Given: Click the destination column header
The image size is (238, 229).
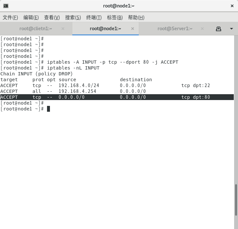Looking at the screenshot, I should (x=136, y=80).
